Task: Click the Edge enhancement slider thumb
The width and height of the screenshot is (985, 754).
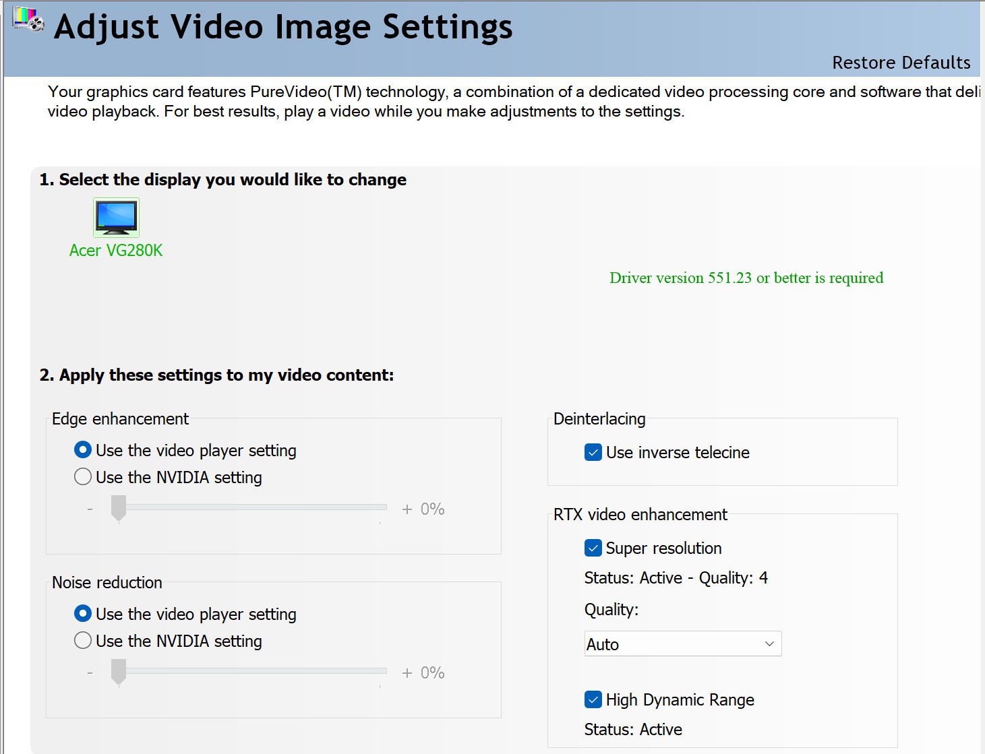Action: (x=119, y=509)
